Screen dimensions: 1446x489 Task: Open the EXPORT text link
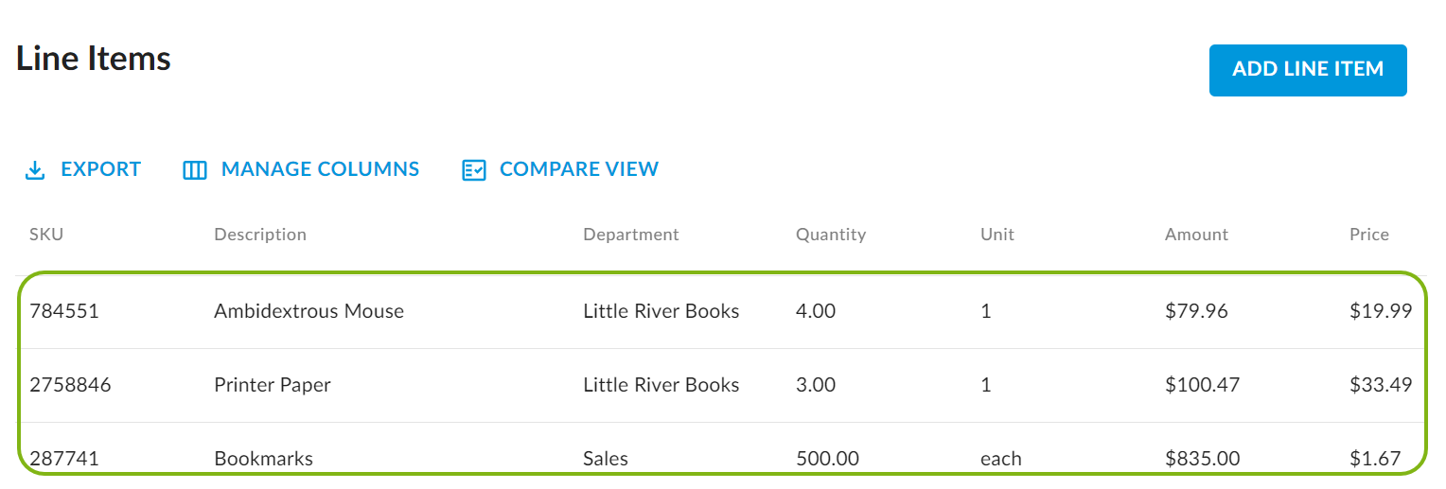point(100,169)
